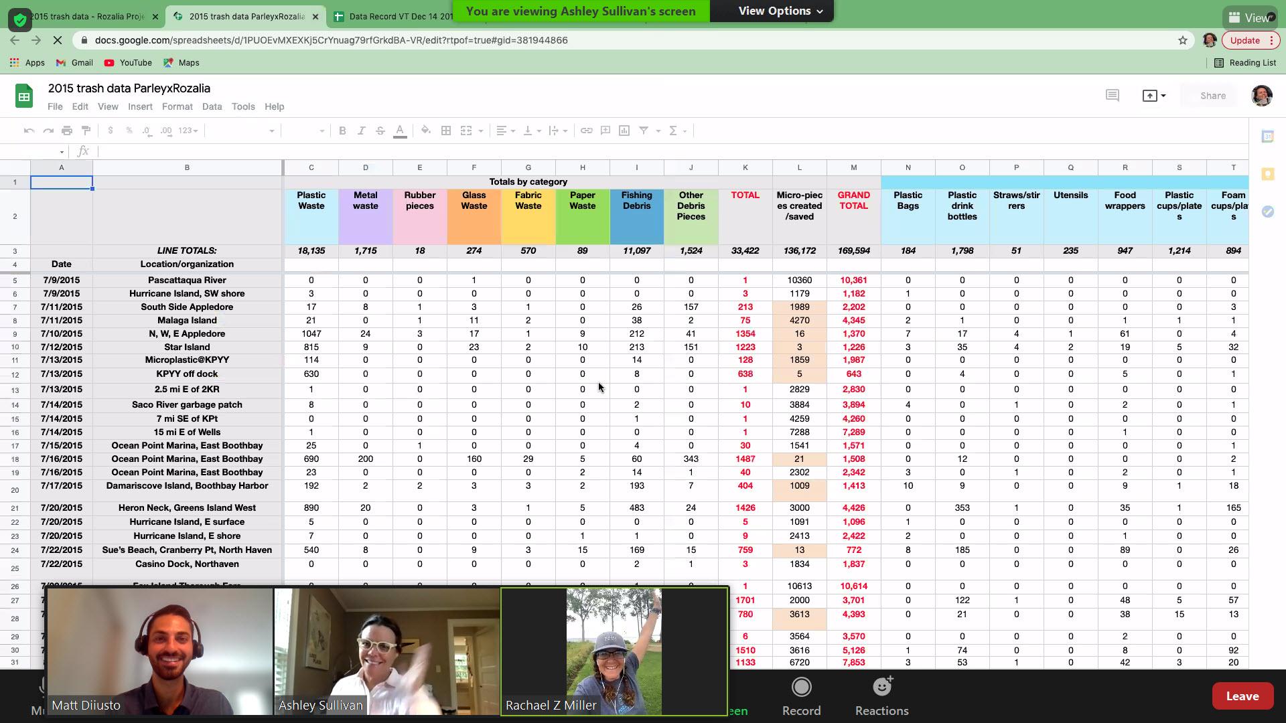1286x723 pixels.
Task: Bookmark page with the star icon
Action: coord(1183,40)
